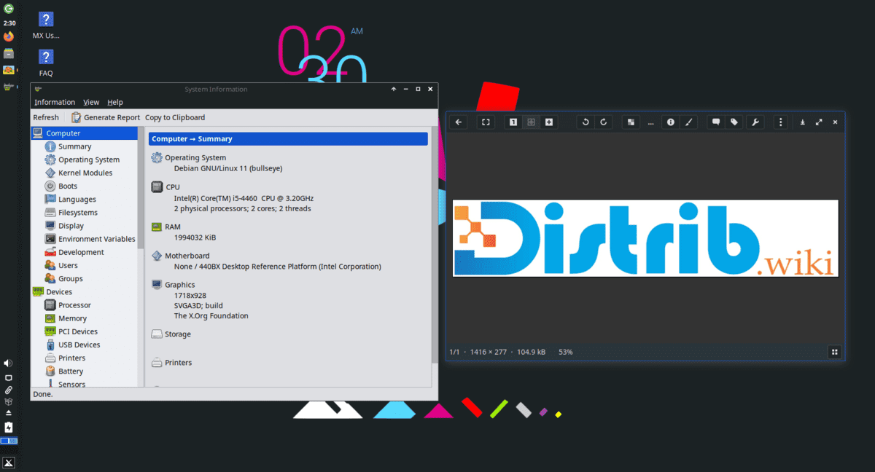Rotate the image counterclockwise
The width and height of the screenshot is (875, 472).
click(586, 122)
